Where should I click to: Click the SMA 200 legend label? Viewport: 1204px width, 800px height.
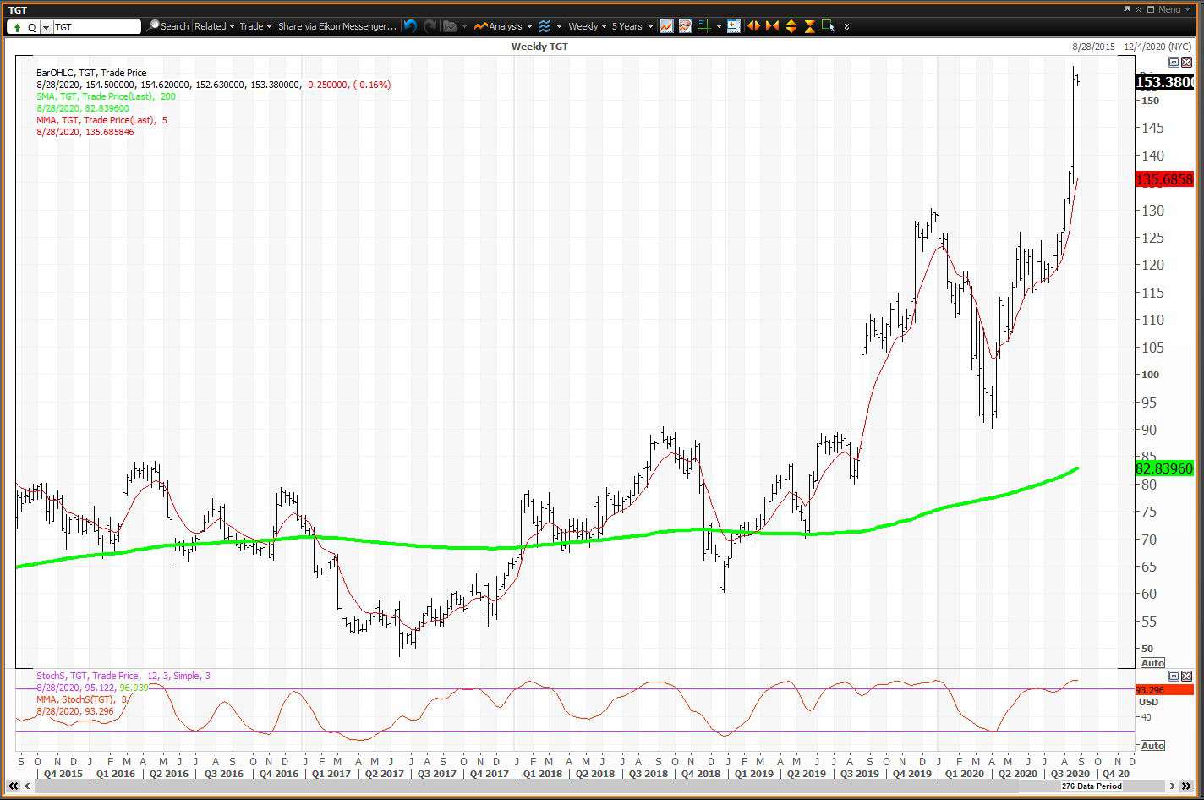(107, 97)
